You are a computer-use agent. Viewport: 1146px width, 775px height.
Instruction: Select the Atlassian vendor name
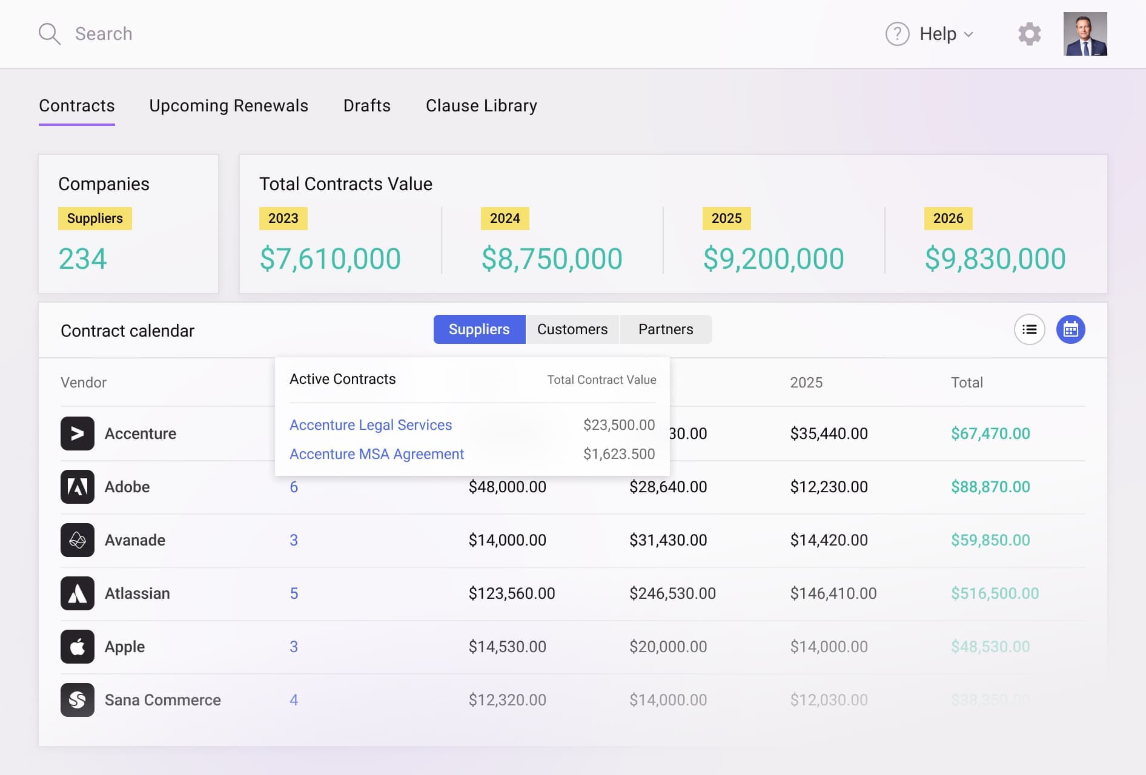point(137,593)
